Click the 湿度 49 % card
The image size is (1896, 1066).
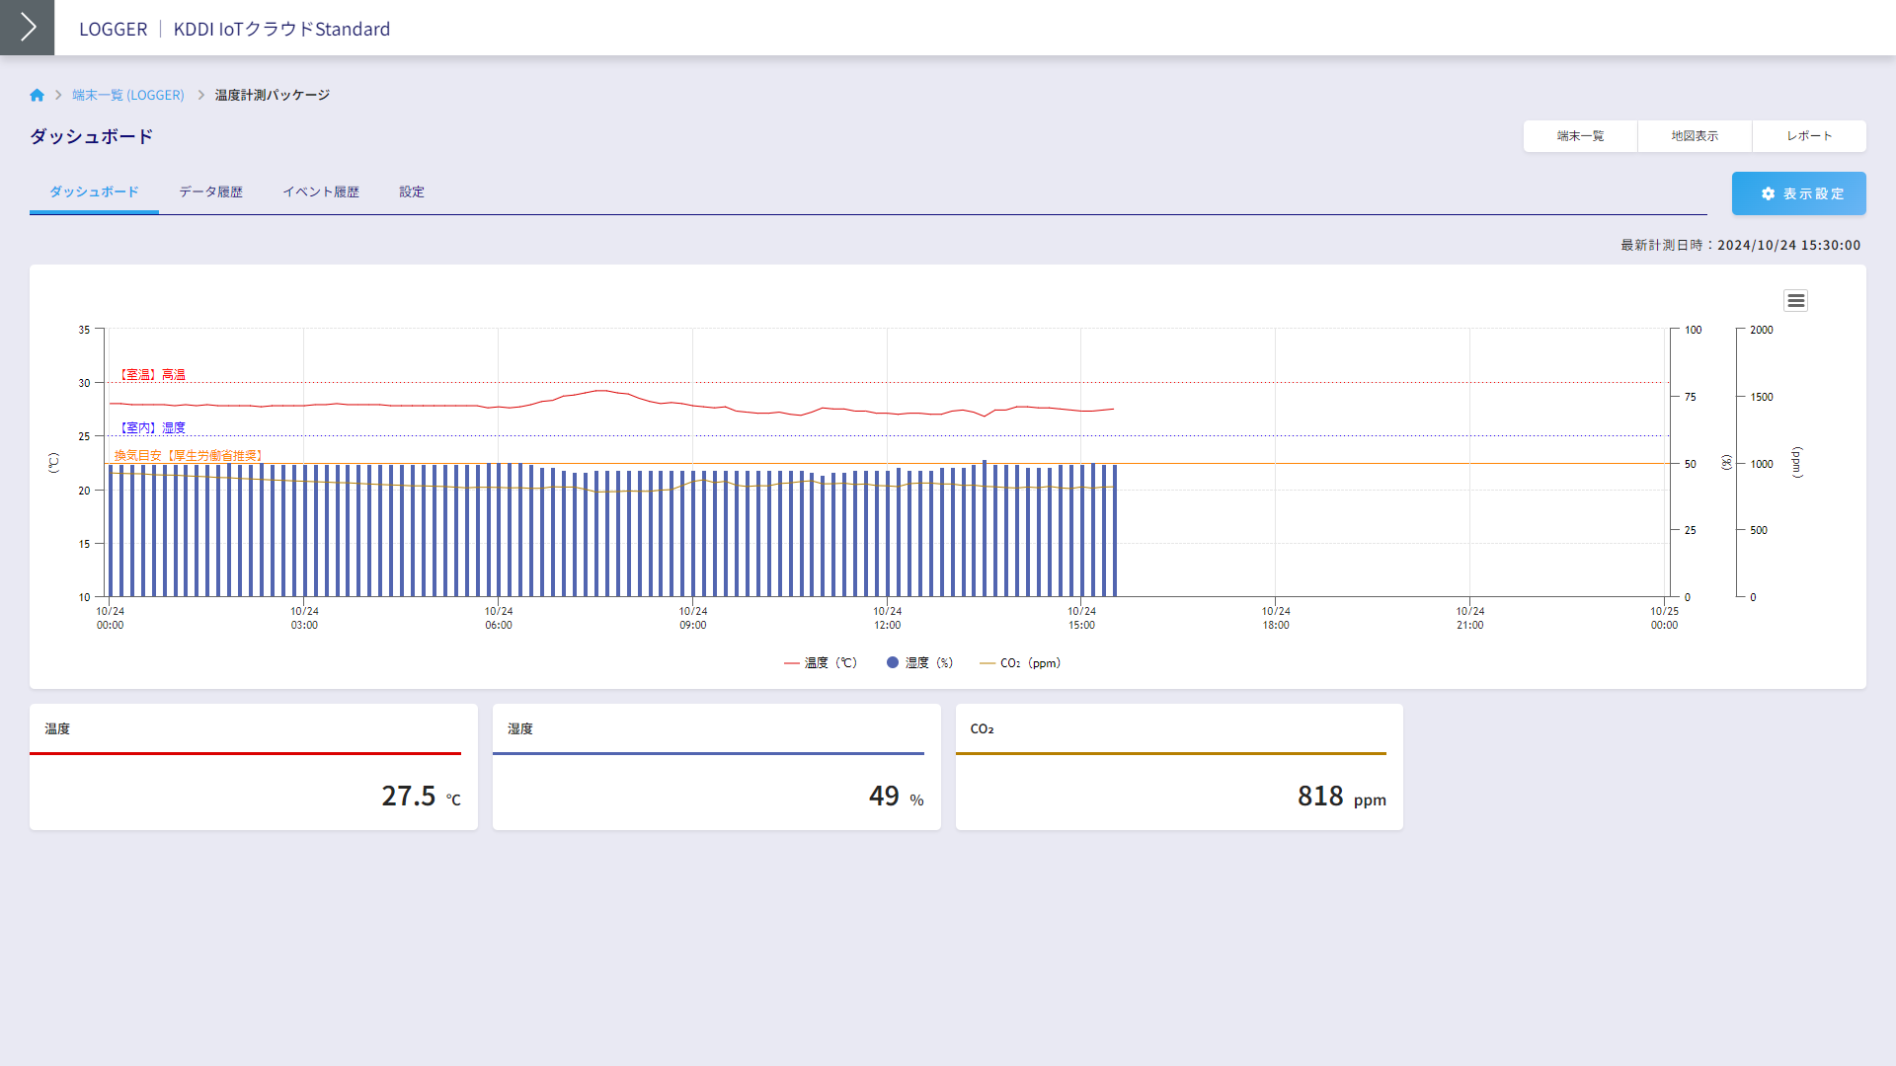[x=716, y=767]
